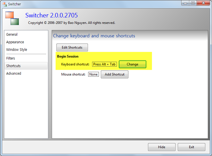
Task: Select the Shortcuts sidebar item
Action: 26,66
